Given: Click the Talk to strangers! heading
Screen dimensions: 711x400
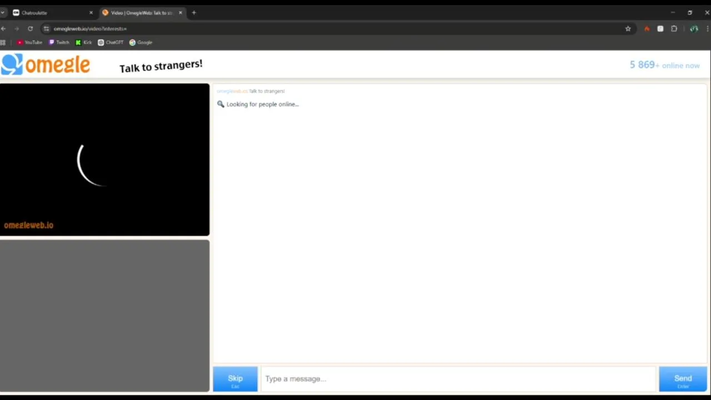Looking at the screenshot, I should [161, 66].
